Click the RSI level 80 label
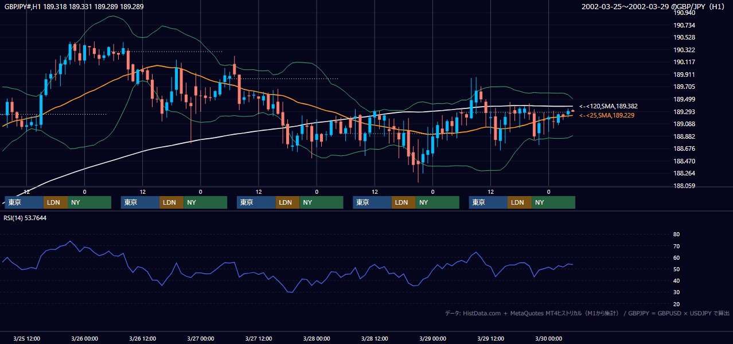Screen dimensions: 733x344 676,234
